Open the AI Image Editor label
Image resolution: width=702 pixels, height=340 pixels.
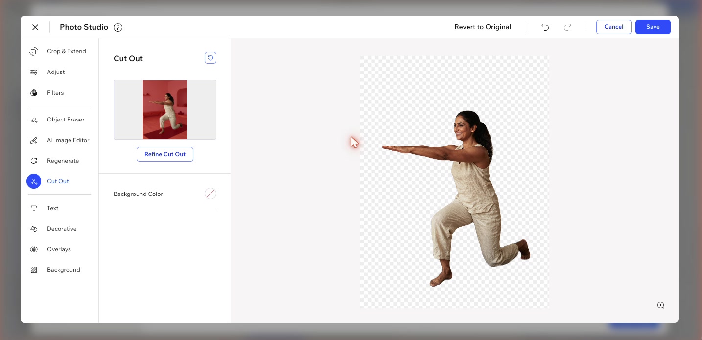click(x=68, y=140)
